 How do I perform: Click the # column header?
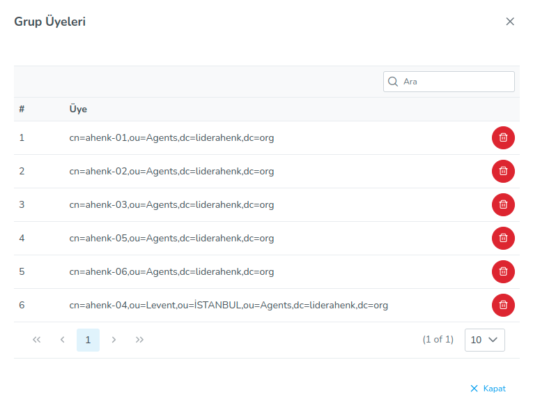(22, 110)
